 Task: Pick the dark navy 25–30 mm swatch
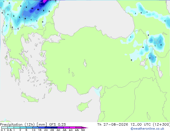coord(54,128)
